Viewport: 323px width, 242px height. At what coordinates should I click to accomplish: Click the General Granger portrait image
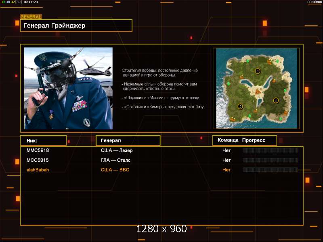click(68, 88)
